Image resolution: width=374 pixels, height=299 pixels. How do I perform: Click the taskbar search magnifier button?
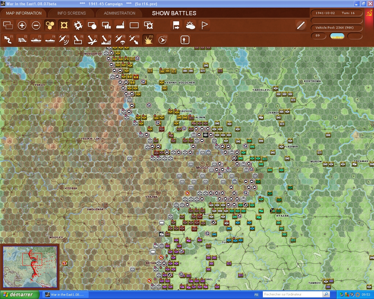click(326, 294)
